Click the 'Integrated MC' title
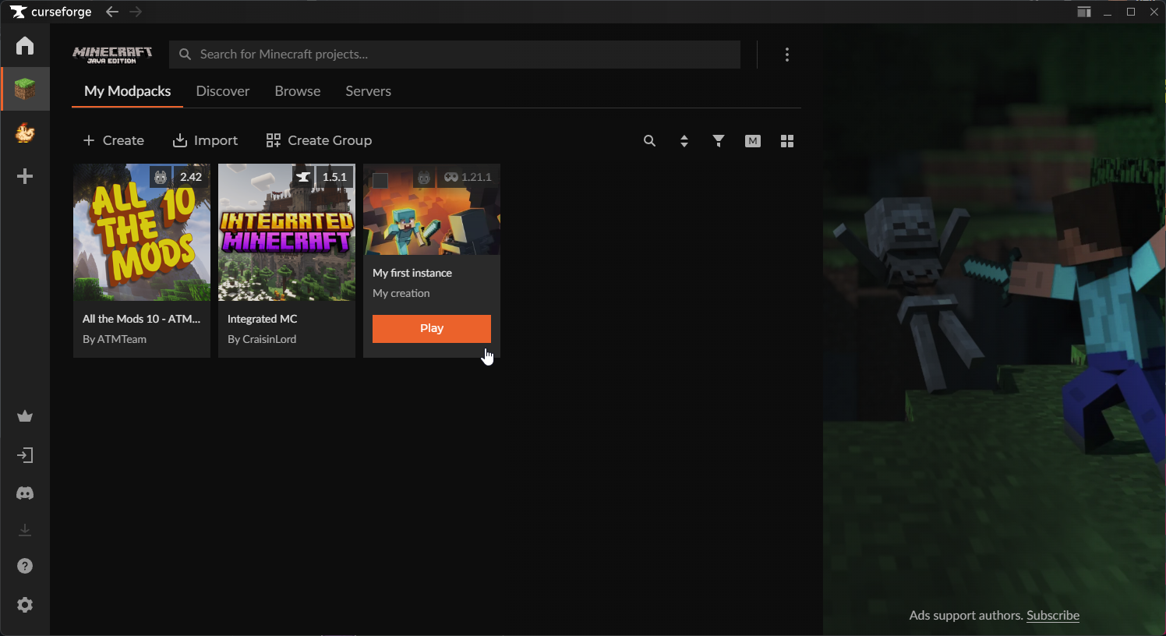Viewport: 1166px width, 636px height. (263, 319)
